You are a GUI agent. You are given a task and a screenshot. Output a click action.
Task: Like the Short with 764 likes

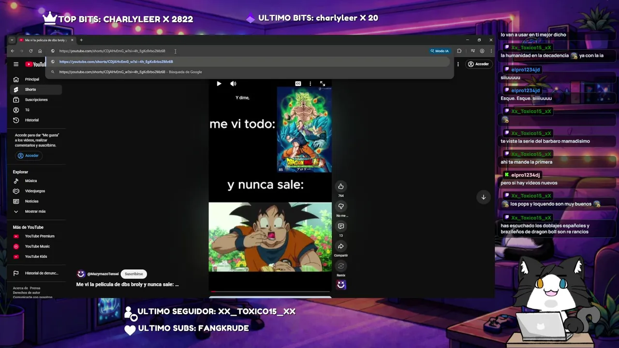[x=341, y=187]
